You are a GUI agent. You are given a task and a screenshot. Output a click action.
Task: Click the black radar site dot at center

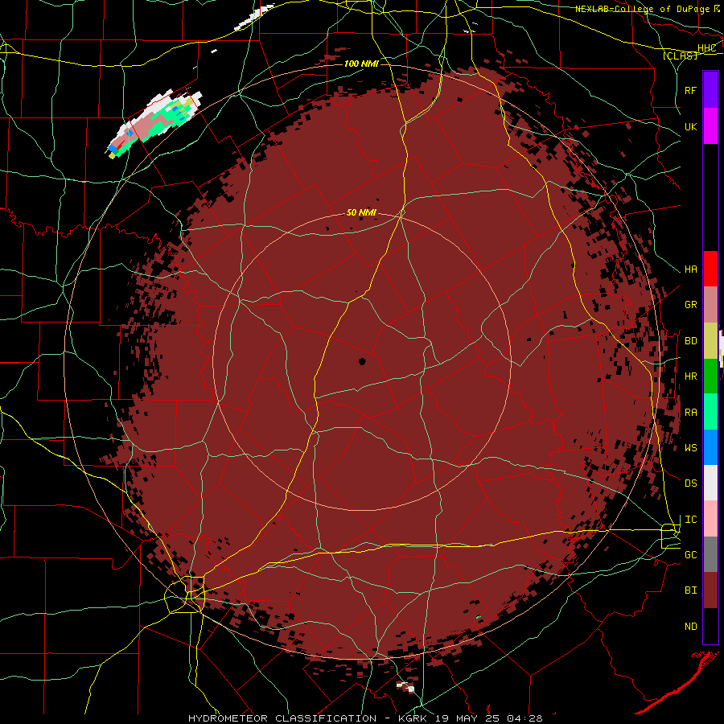click(362, 361)
